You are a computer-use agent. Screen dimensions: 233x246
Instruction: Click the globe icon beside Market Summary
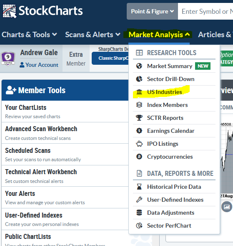139,66
